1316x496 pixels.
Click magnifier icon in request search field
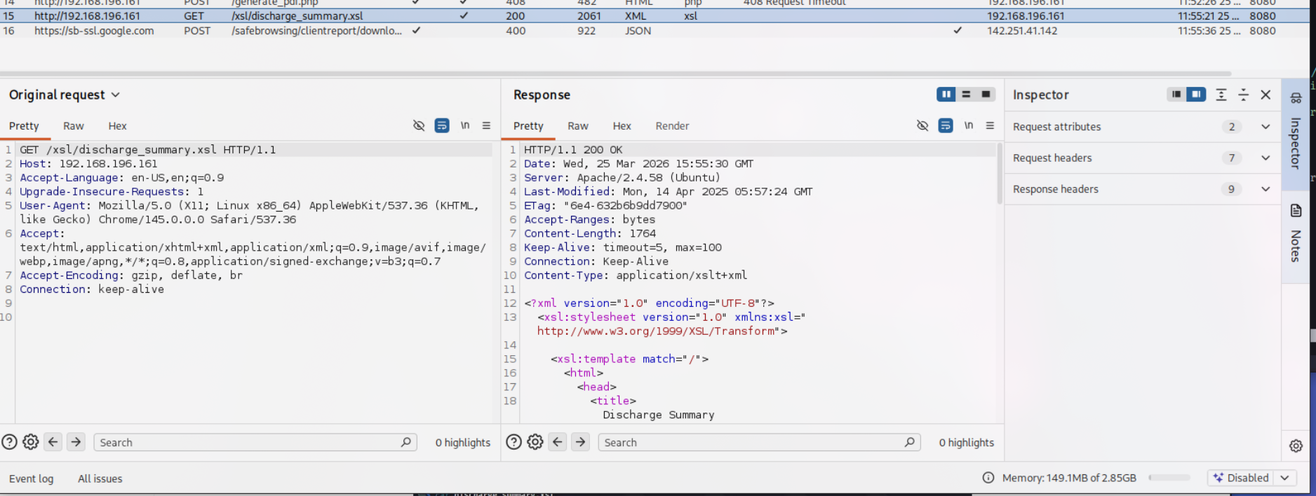[x=405, y=442]
